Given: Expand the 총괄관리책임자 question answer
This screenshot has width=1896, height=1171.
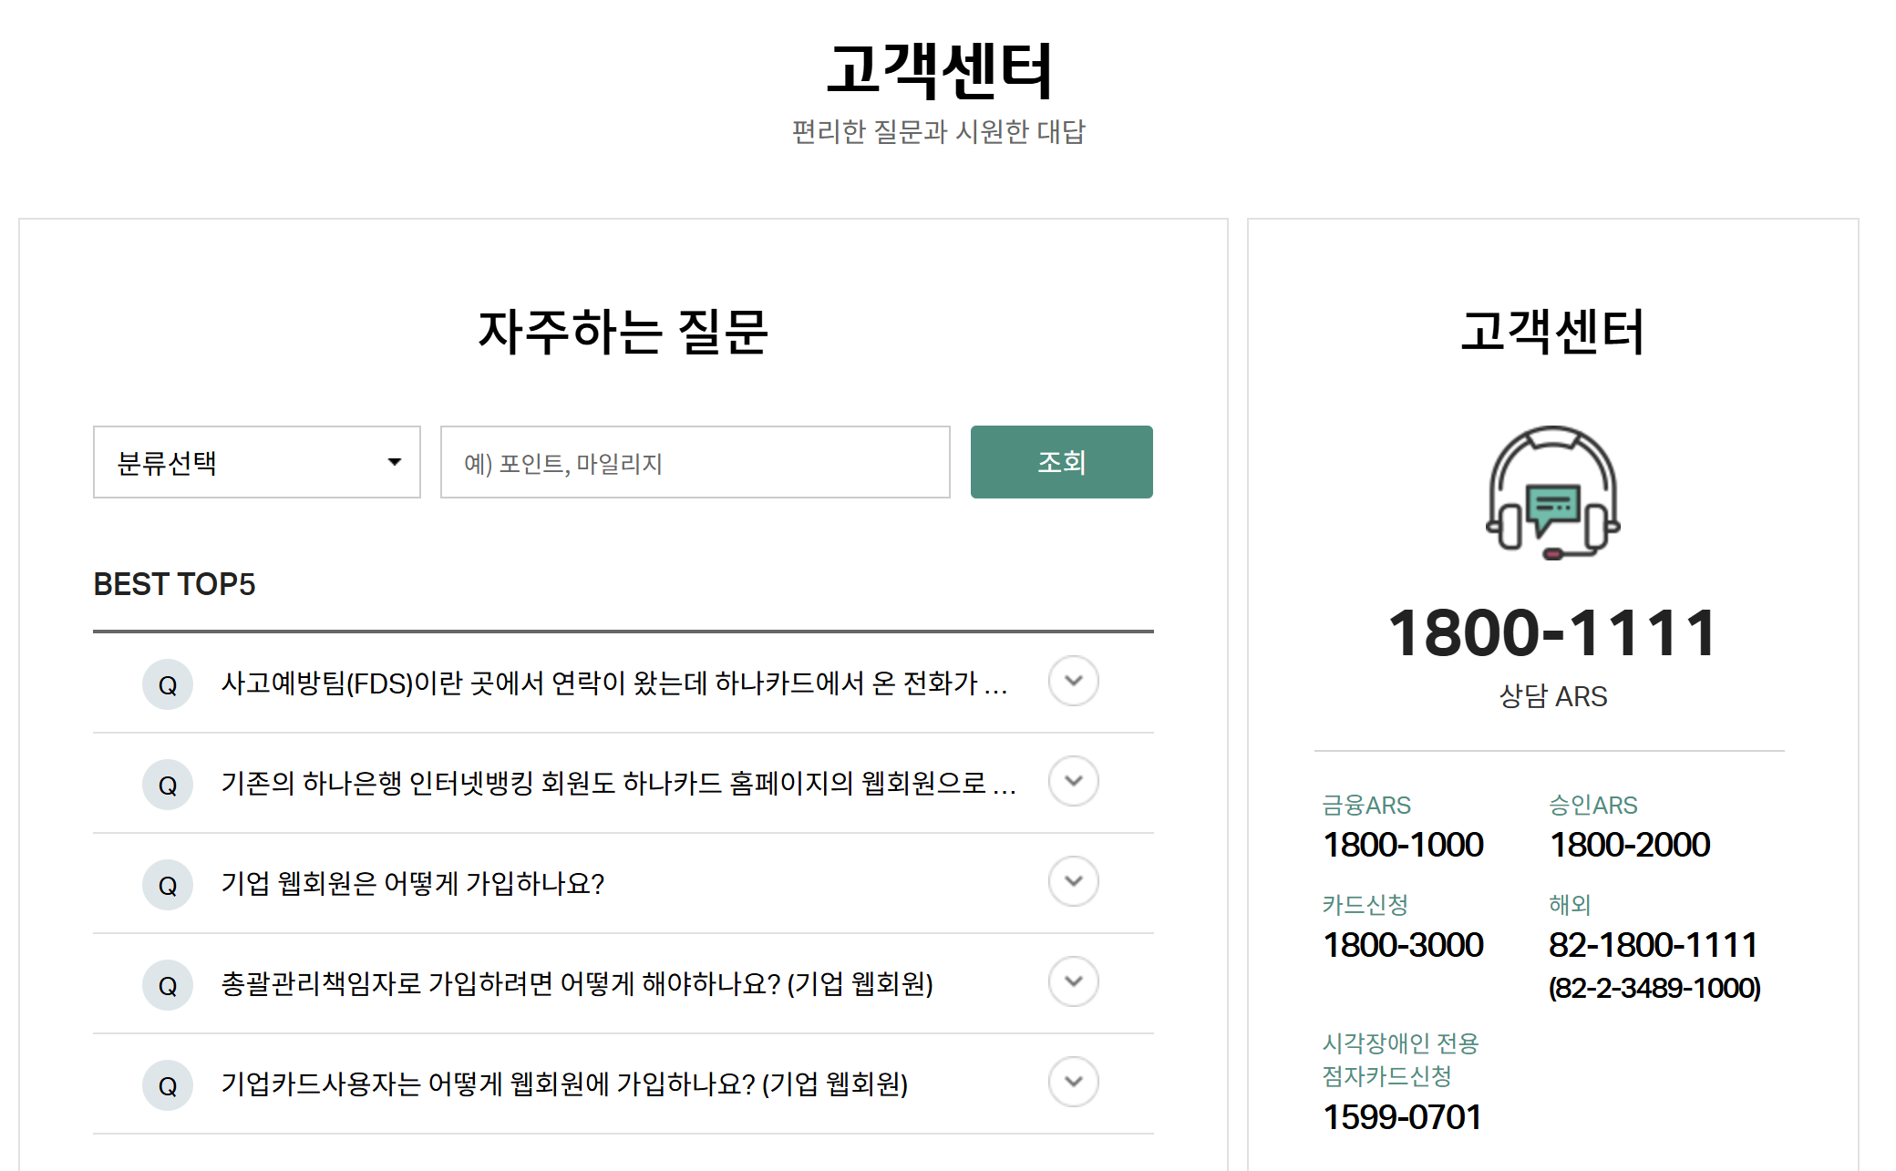Looking at the screenshot, I should [1073, 982].
